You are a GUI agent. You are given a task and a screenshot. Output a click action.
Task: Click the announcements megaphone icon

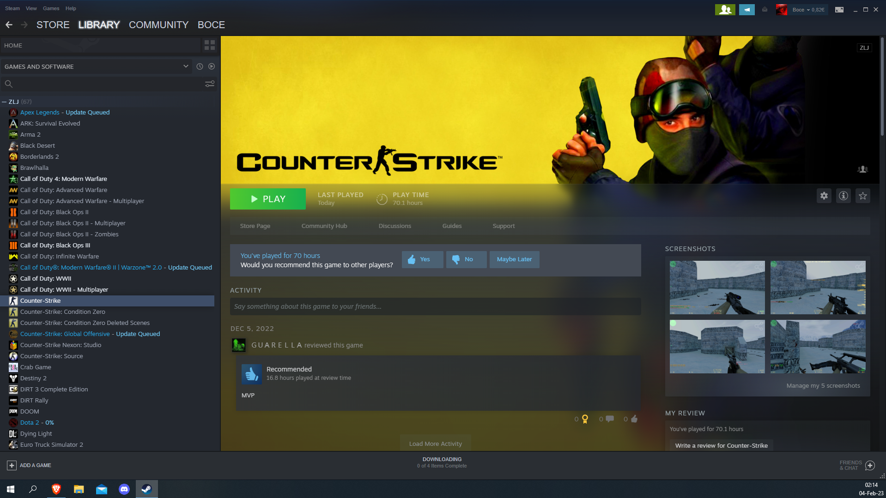pos(746,10)
